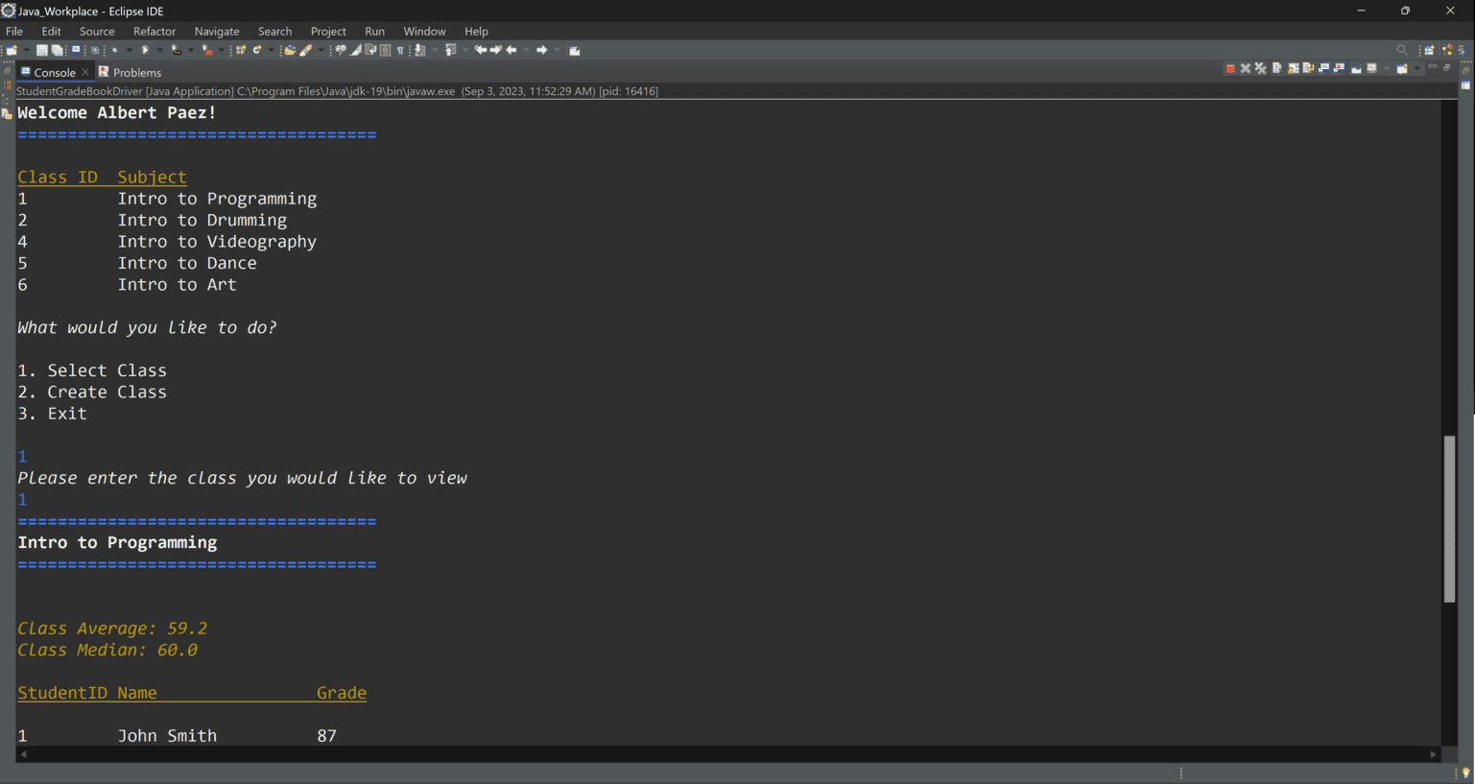The height and width of the screenshot is (784, 1475).
Task: Close the Console tab
Action: click(85, 72)
